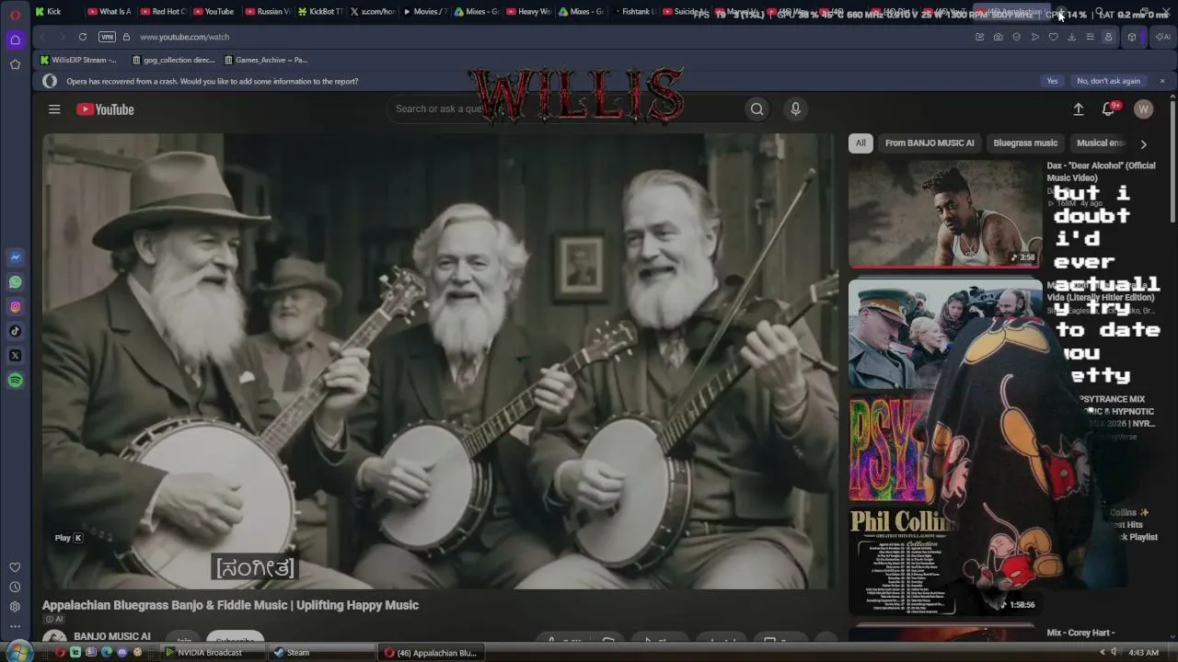Open the Appalachian Blu... Opera taskbar button

(x=431, y=653)
